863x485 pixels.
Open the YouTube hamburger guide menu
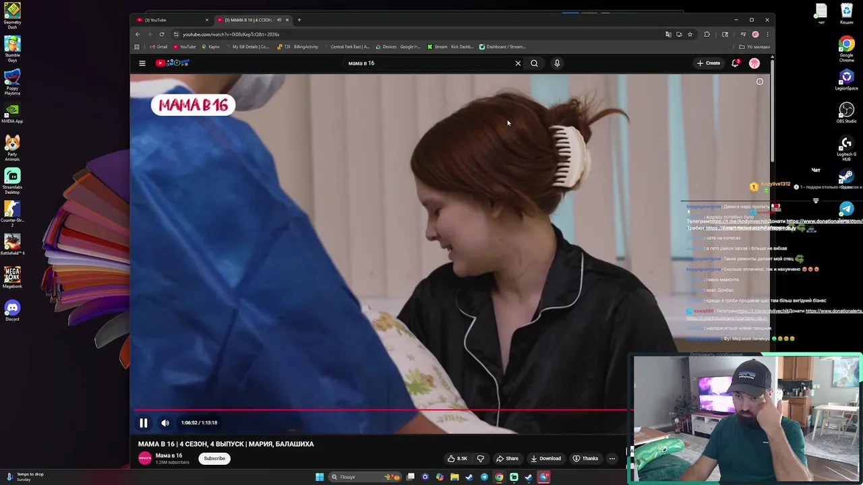tap(142, 63)
